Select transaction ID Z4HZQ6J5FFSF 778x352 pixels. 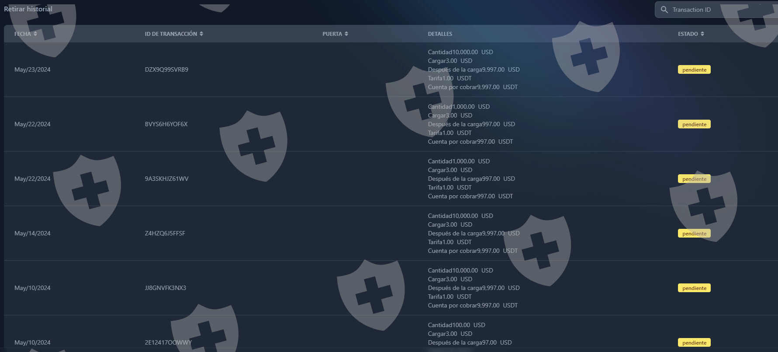click(165, 233)
